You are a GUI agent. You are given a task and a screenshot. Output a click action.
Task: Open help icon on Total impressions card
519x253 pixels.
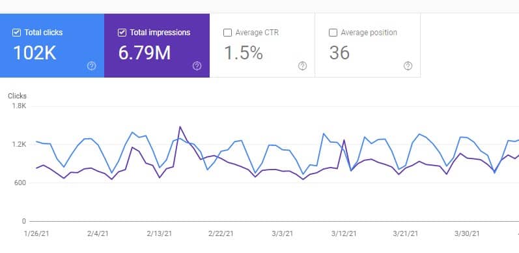coord(197,66)
